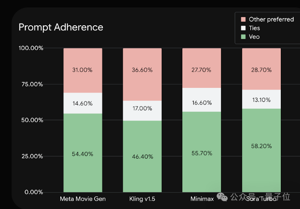Click the 55.70% Veo segment for Minimax
Image resolution: width=300 pixels, height=209 pixels.
click(201, 152)
